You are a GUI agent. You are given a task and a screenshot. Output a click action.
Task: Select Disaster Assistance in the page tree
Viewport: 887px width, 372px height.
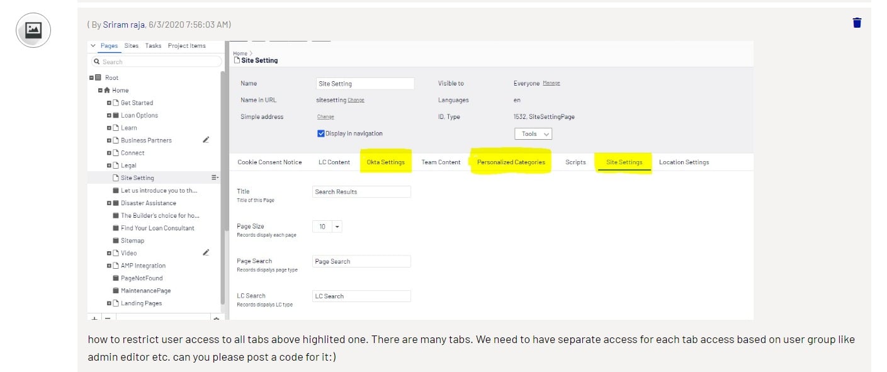pos(148,203)
